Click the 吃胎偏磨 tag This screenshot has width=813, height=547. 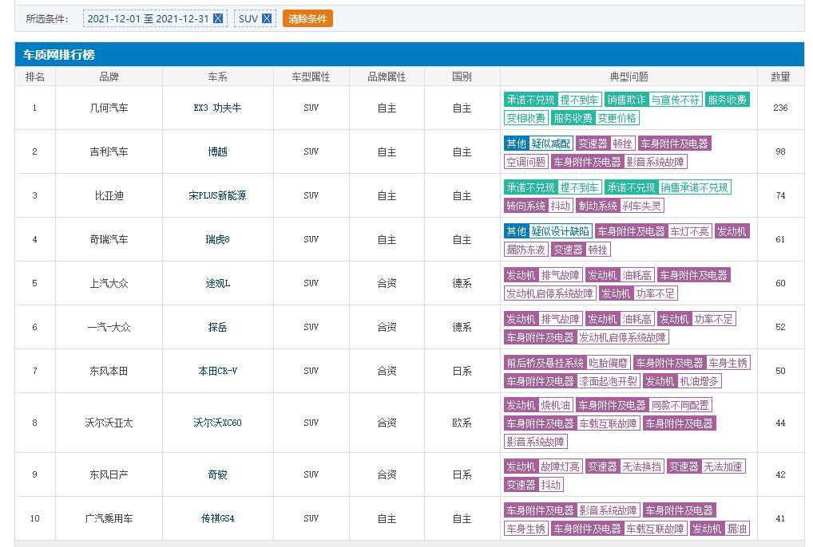click(609, 363)
